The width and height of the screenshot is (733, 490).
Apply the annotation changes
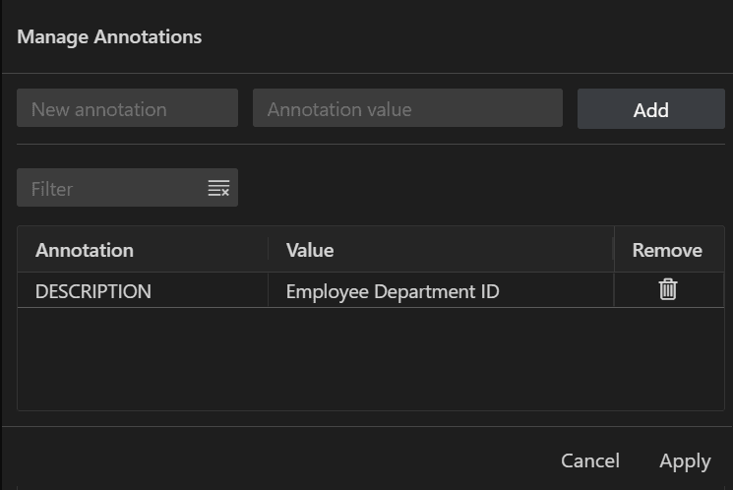685,460
